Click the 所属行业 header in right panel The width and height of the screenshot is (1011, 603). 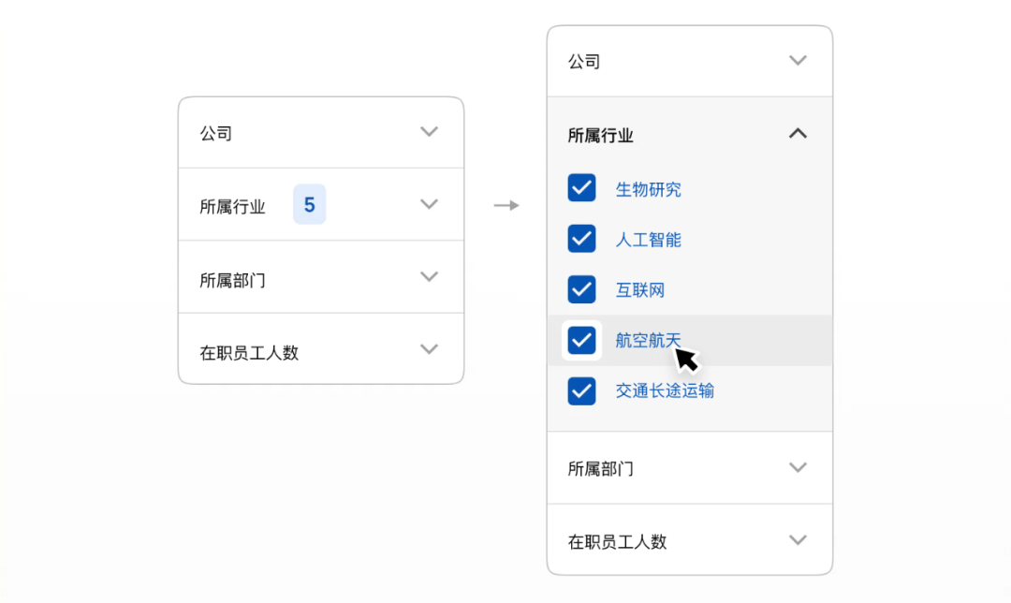[600, 136]
